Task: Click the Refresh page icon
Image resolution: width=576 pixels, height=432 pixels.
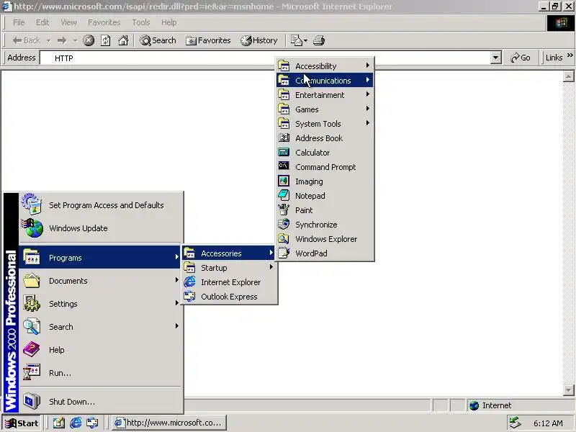Action: click(x=106, y=40)
